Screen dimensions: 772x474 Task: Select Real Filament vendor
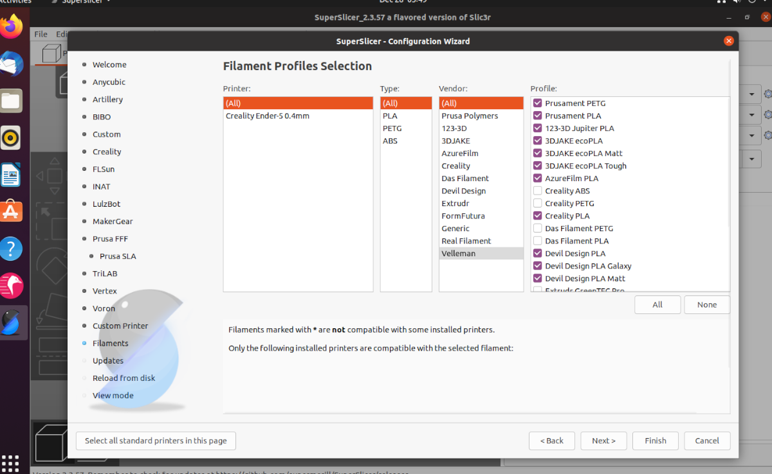[481, 241]
